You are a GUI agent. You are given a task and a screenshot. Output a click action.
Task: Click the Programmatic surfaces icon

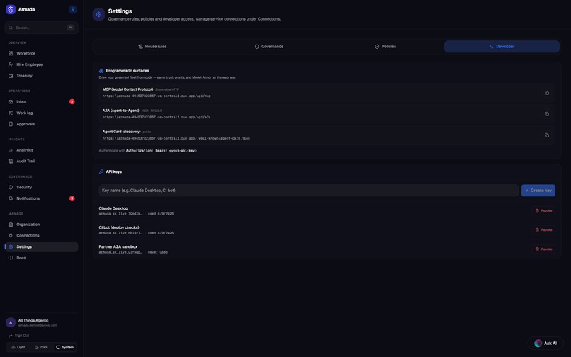(101, 71)
